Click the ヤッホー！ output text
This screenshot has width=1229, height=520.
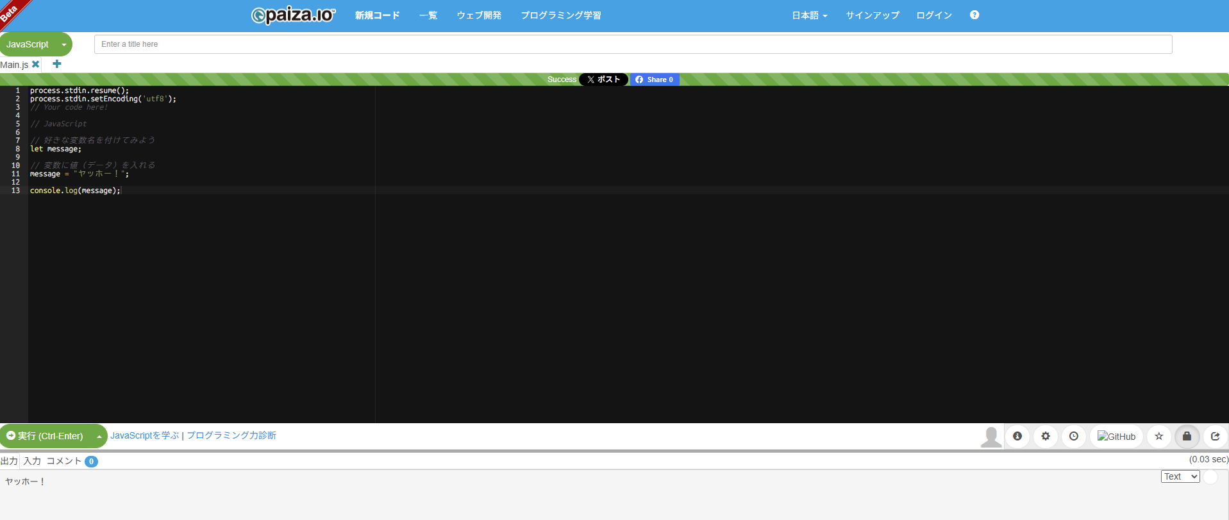[x=25, y=482]
